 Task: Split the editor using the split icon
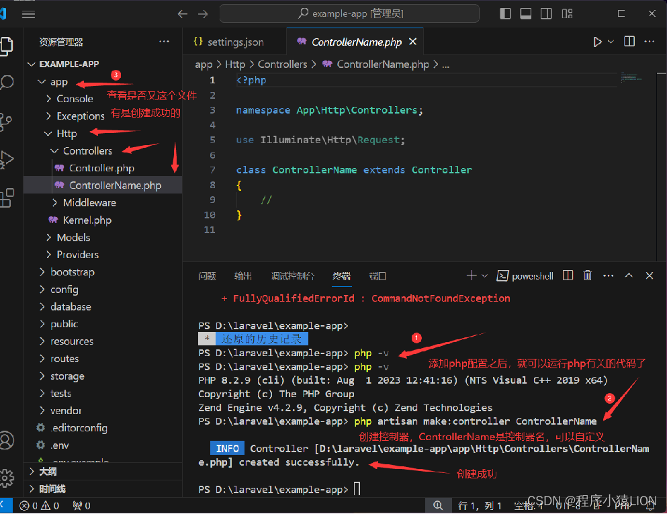[629, 41]
